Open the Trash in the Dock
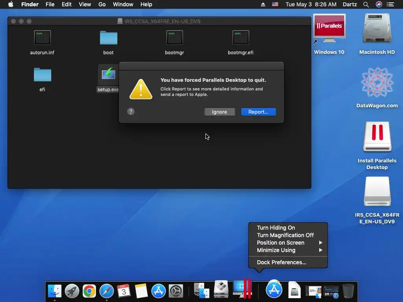The height and width of the screenshot is (302, 403). click(x=348, y=291)
